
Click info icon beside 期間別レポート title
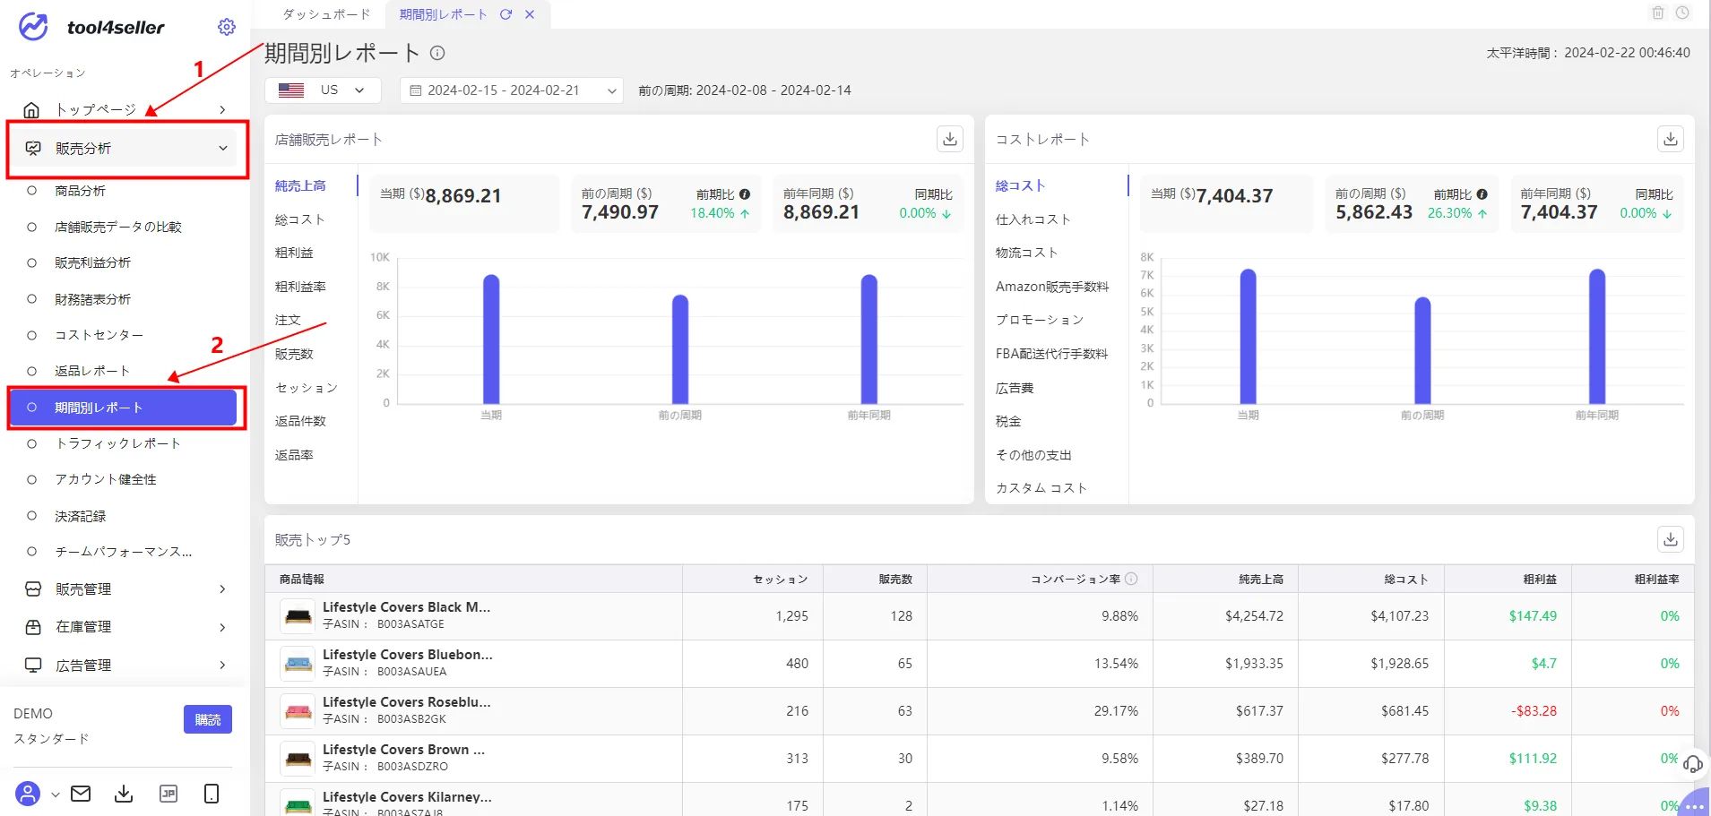pos(437,53)
